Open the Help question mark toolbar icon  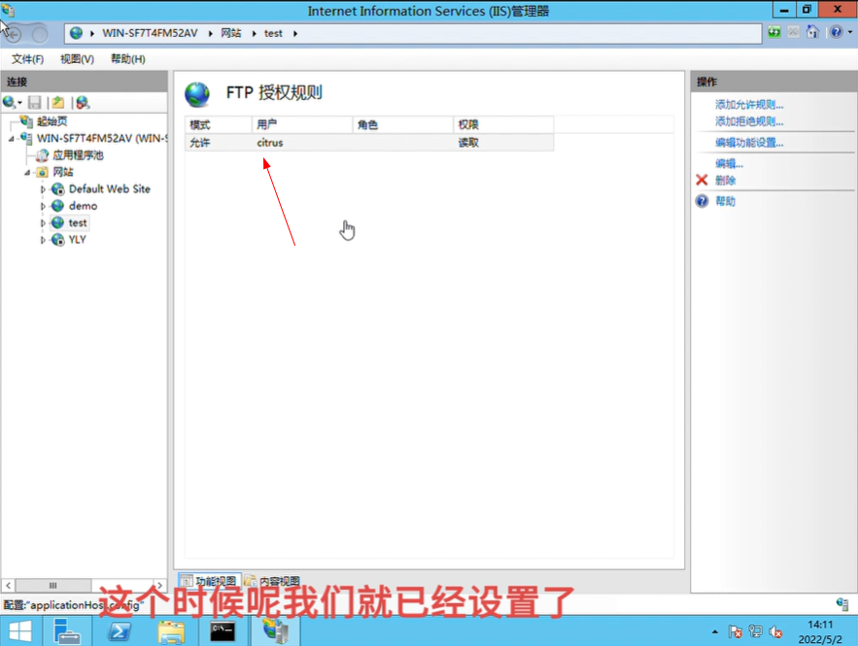tap(836, 32)
